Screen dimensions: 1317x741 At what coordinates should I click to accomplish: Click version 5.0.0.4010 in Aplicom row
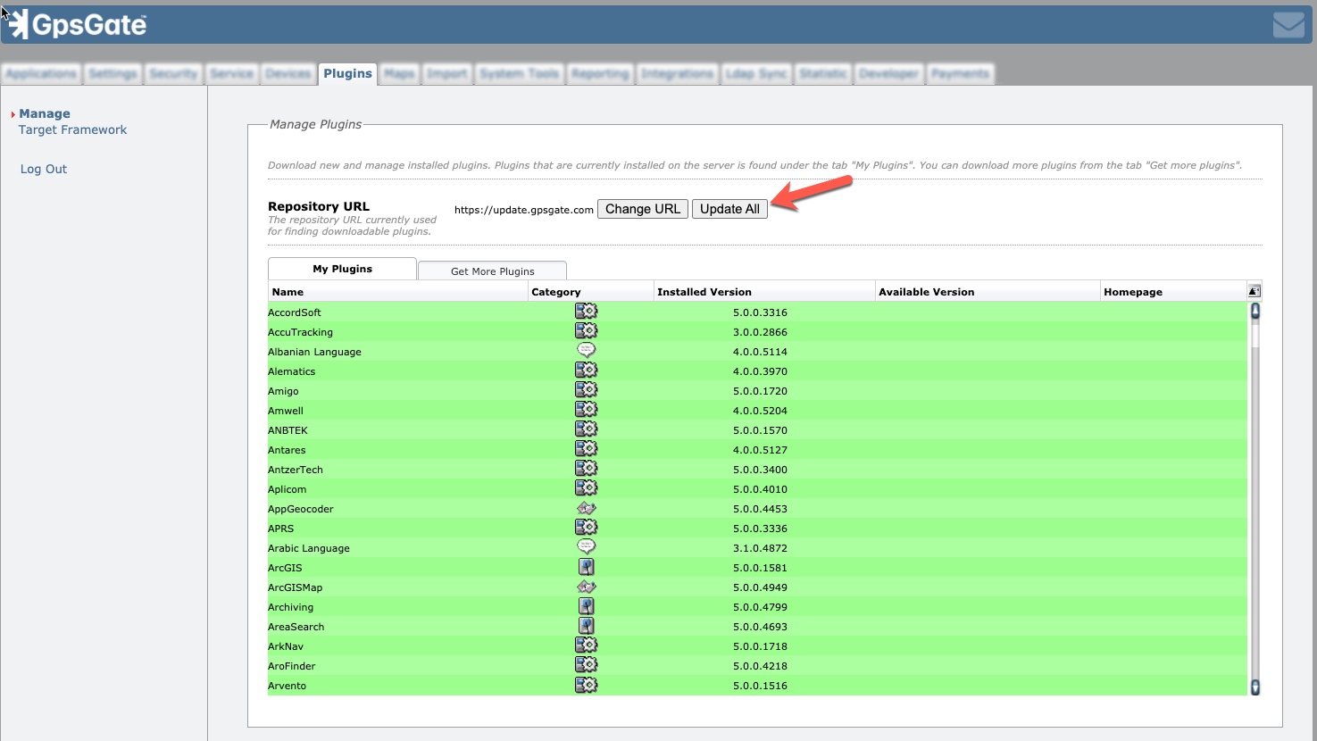coord(760,489)
